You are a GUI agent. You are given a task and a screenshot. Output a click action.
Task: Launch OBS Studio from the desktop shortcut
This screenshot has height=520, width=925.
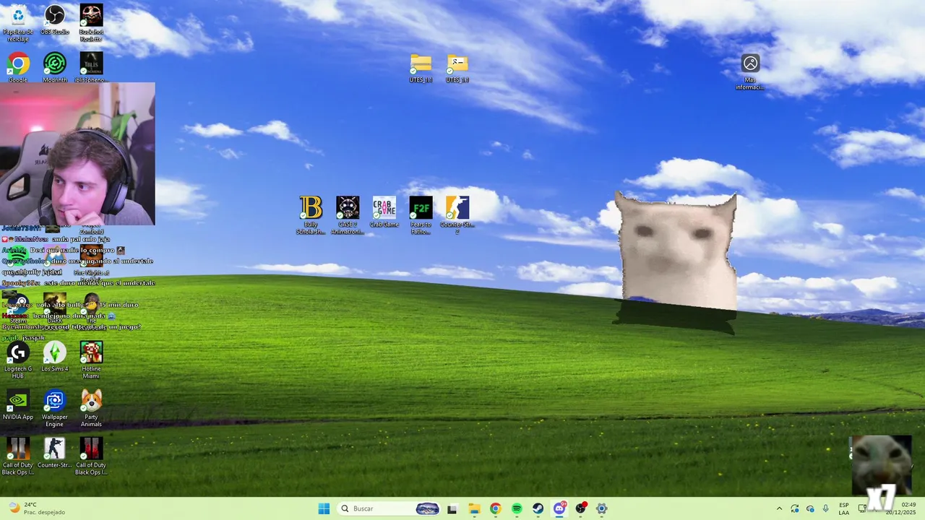pos(55,20)
